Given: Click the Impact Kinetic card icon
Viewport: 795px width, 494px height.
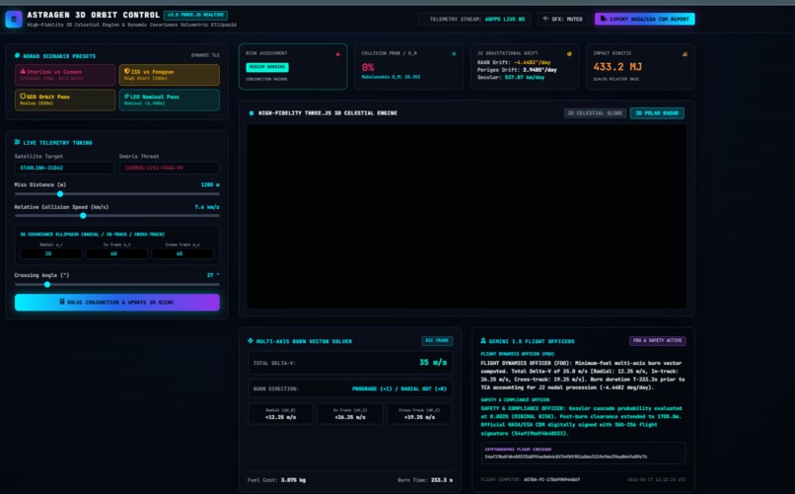Looking at the screenshot, I should click(685, 53).
